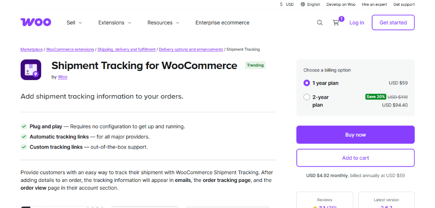The height and width of the screenshot is (208, 435).
Task: Select the 1 year plan option
Action: (x=306, y=83)
